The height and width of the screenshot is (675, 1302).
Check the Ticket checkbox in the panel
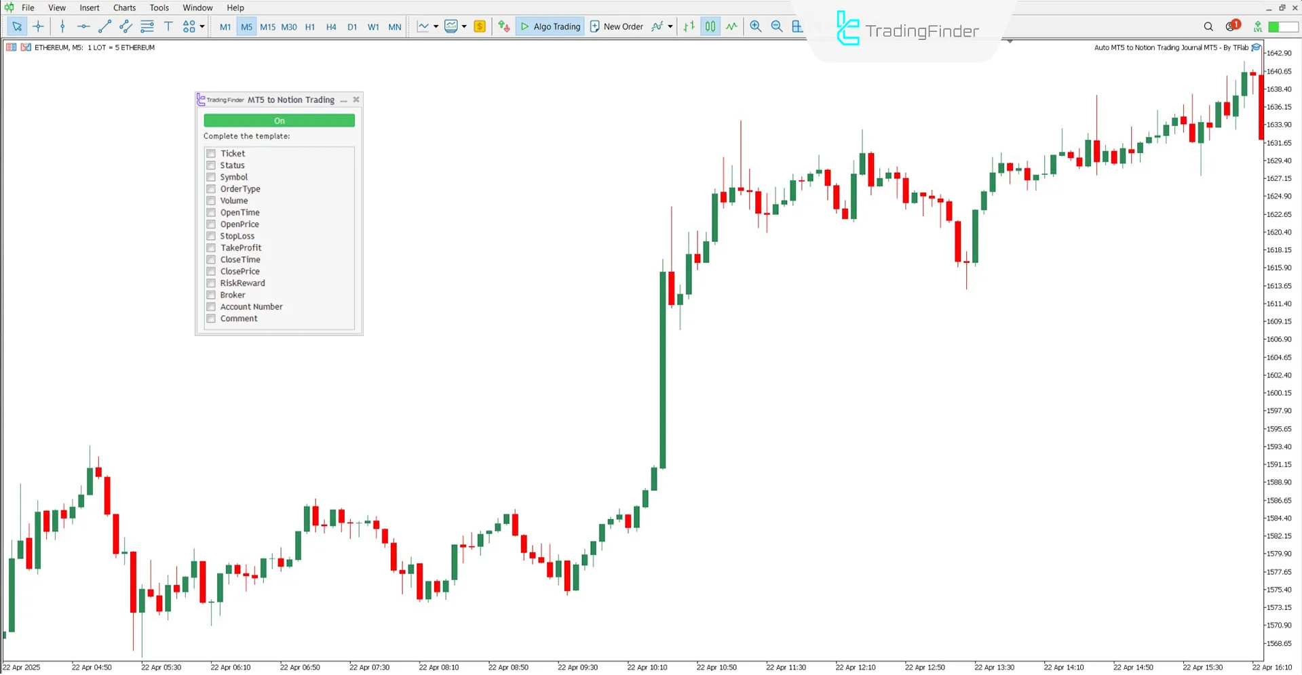pyautogui.click(x=211, y=153)
